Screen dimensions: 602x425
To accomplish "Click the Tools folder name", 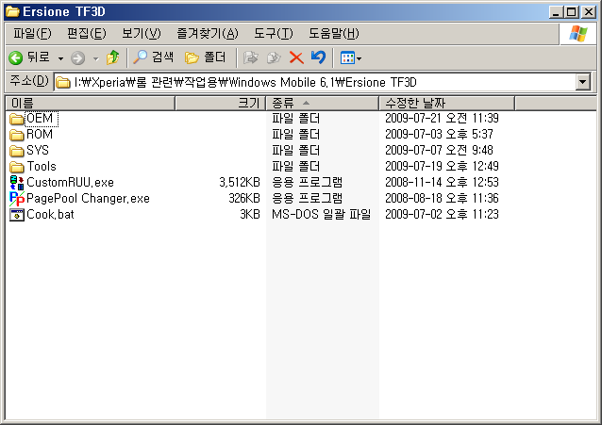I will pos(42,167).
